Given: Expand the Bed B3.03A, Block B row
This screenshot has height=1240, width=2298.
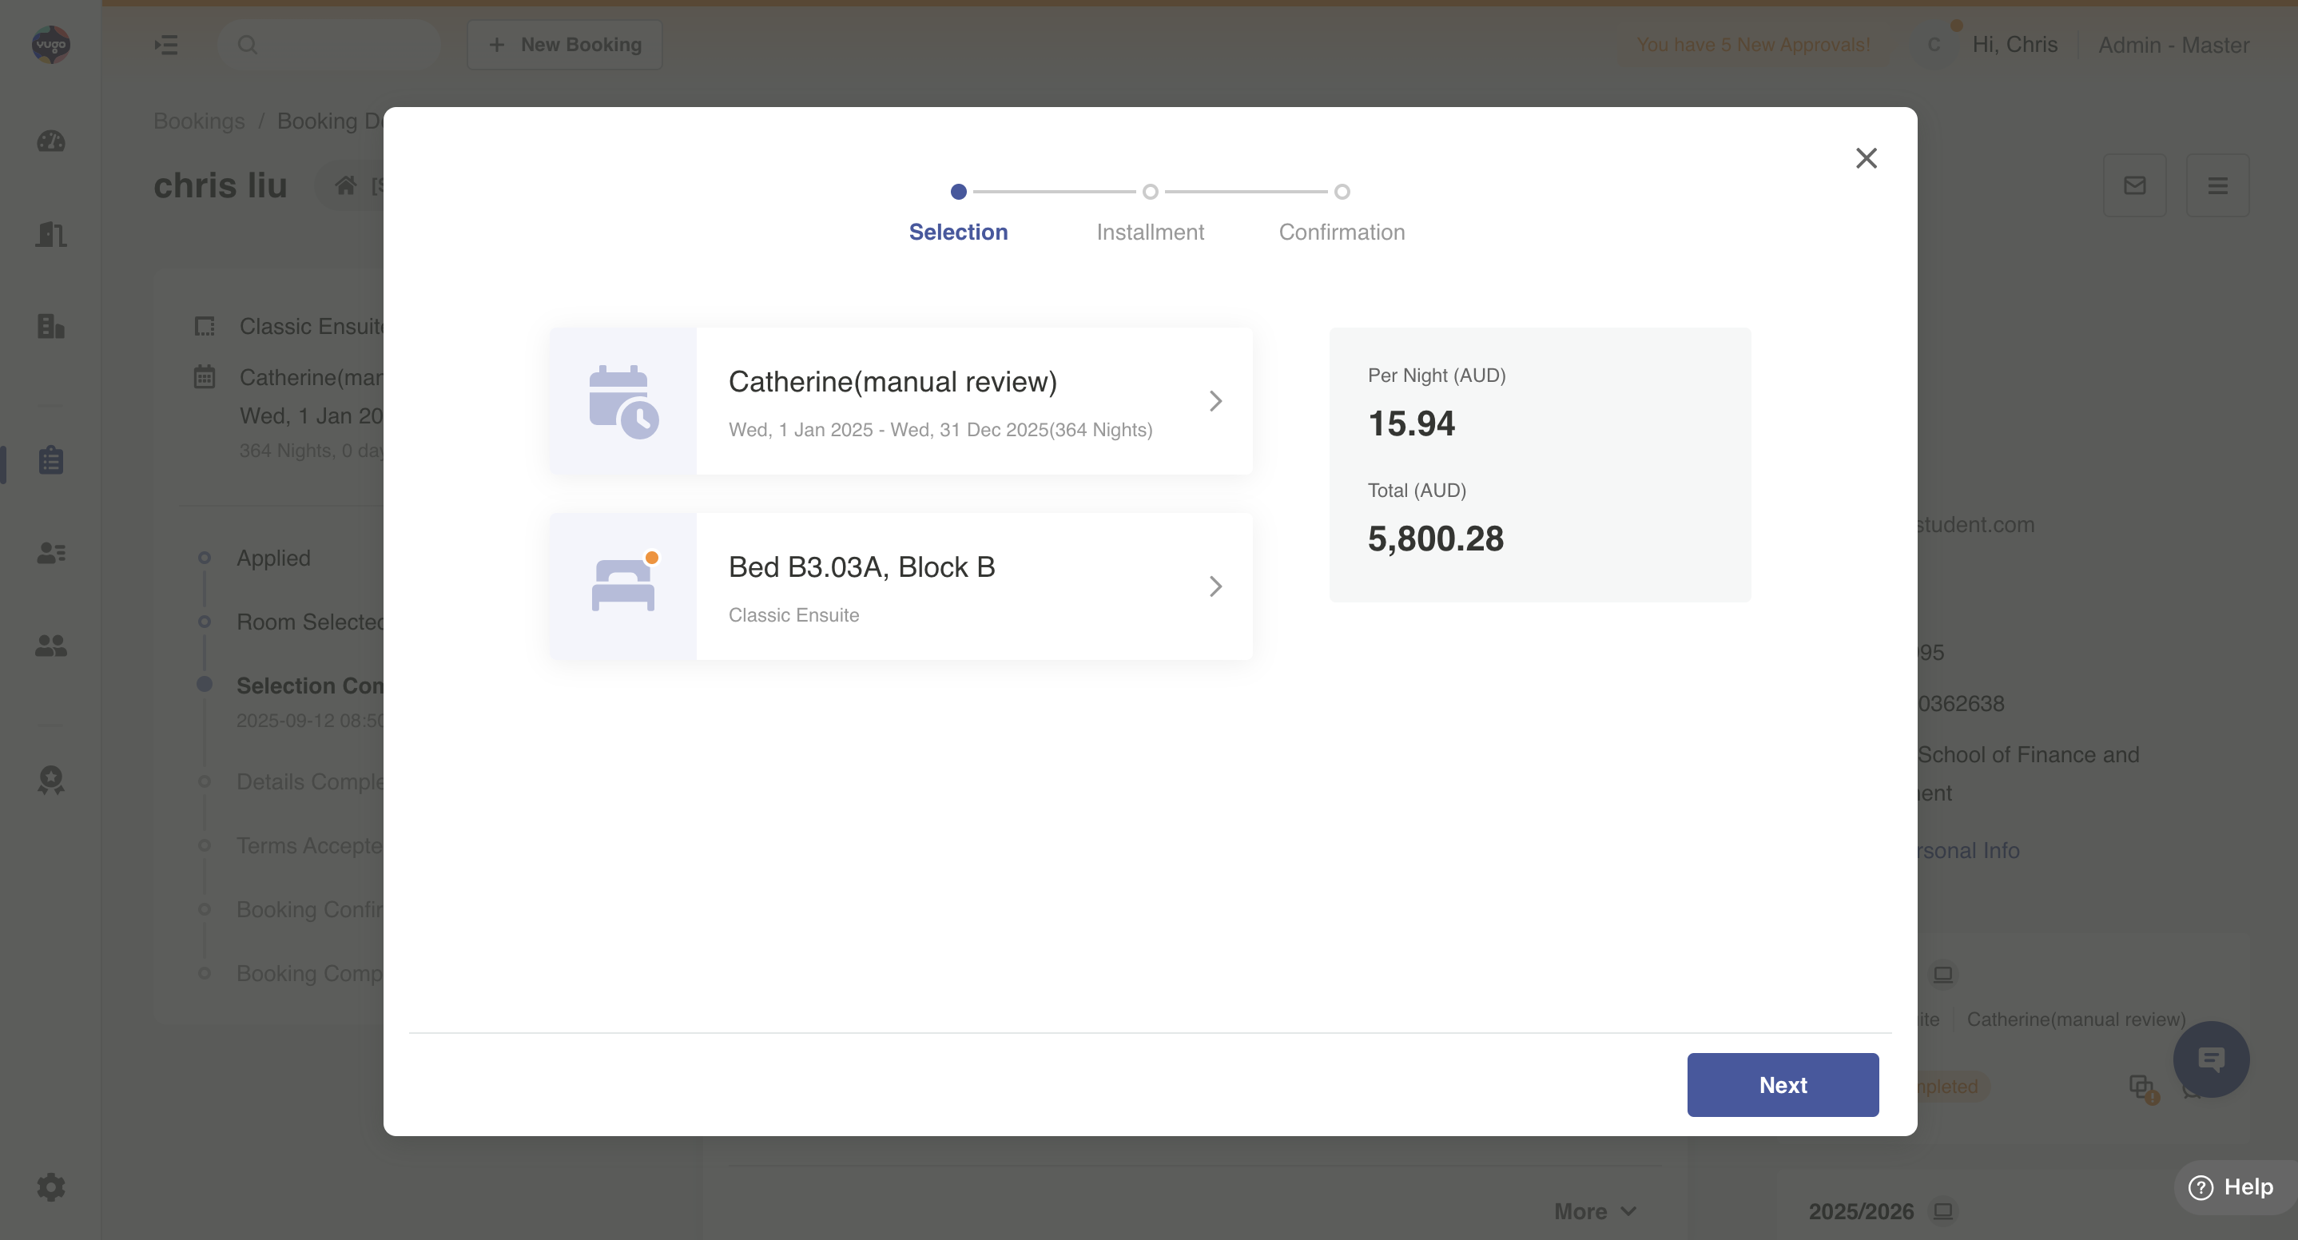Looking at the screenshot, I should [x=1215, y=586].
